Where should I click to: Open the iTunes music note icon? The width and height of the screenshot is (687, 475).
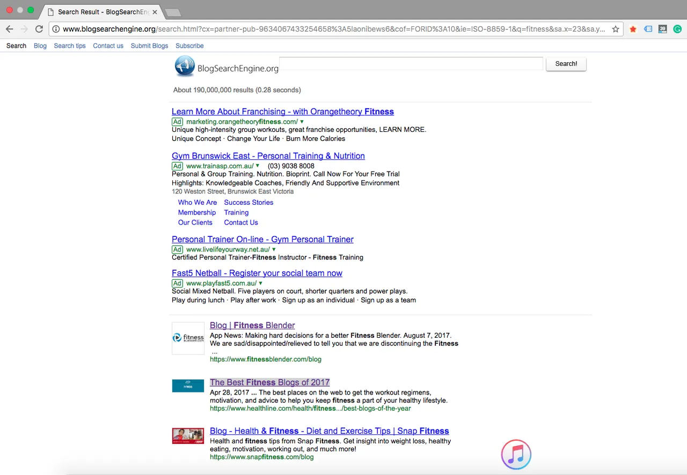[516, 455]
